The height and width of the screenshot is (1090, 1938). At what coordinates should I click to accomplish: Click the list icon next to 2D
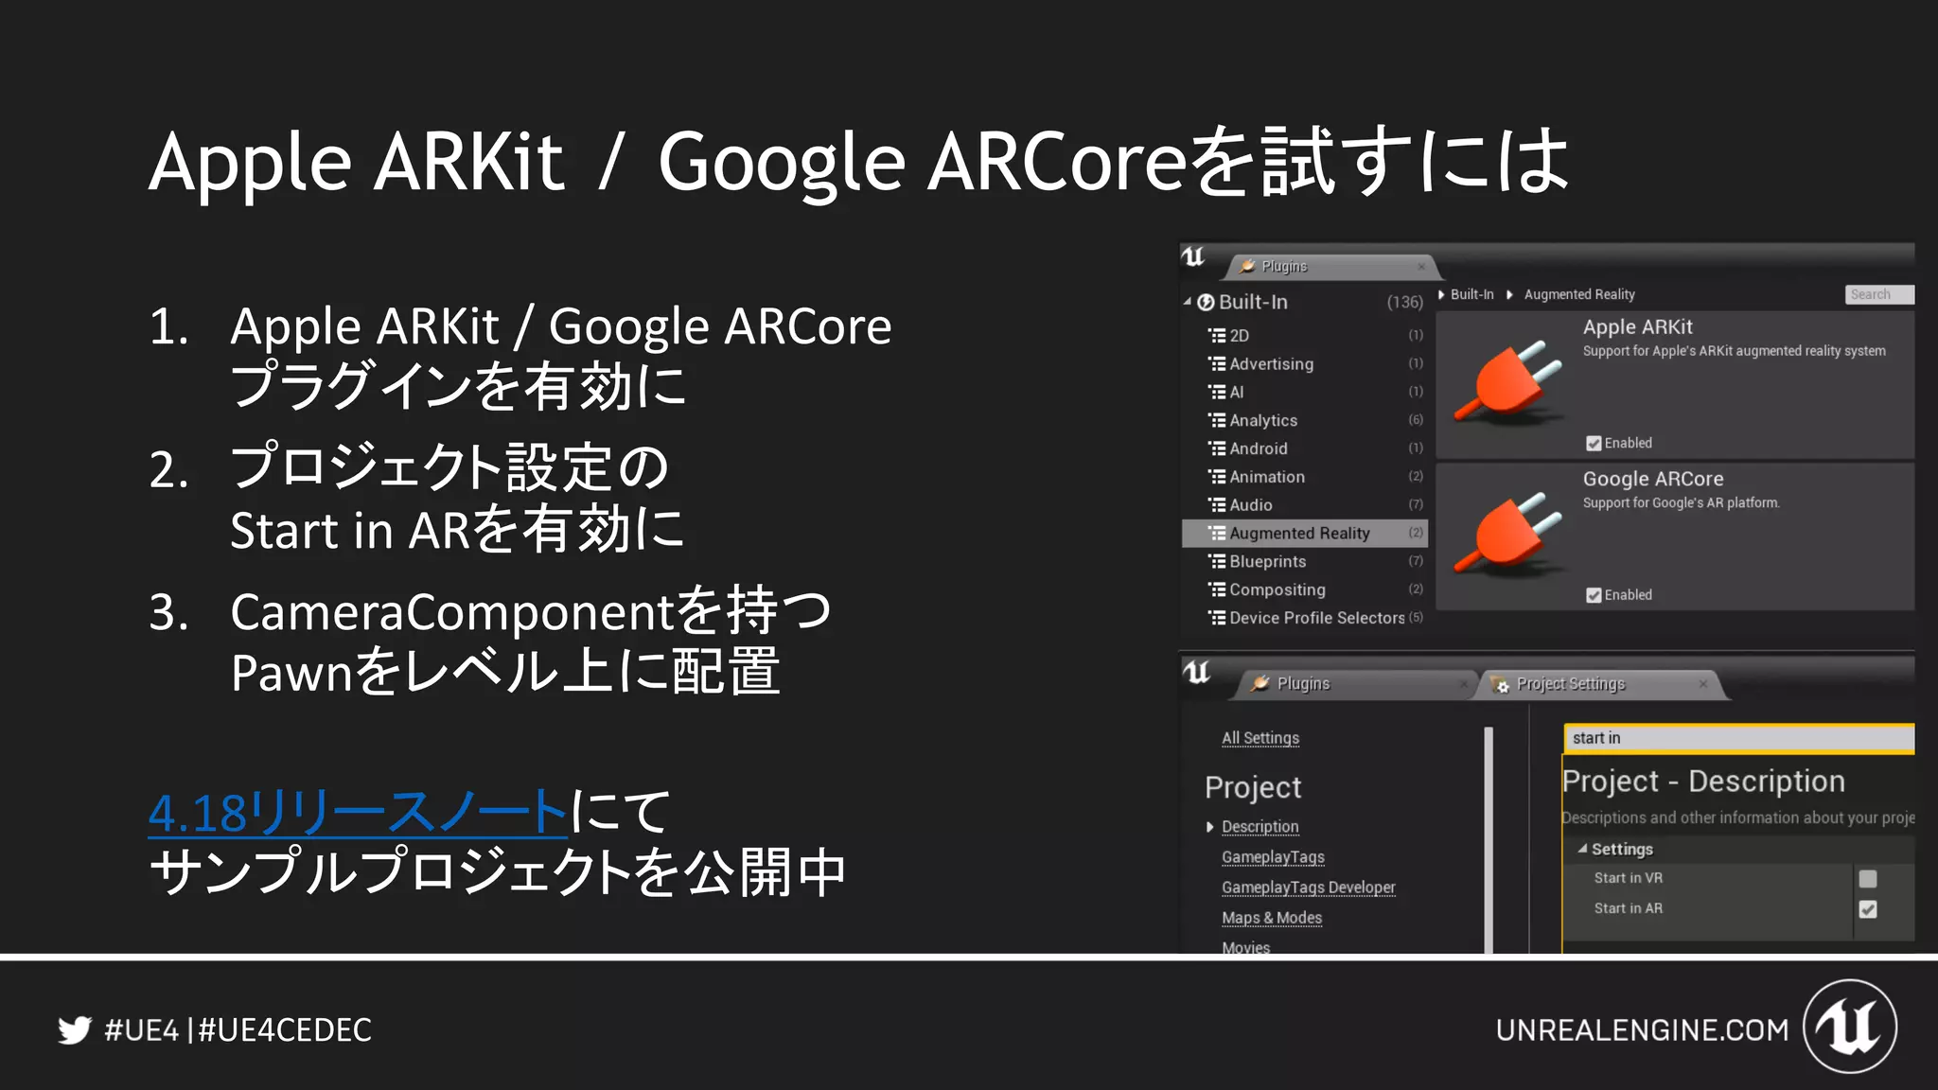1217,335
